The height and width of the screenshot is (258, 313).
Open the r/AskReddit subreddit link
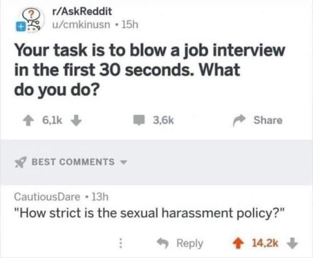(82, 12)
